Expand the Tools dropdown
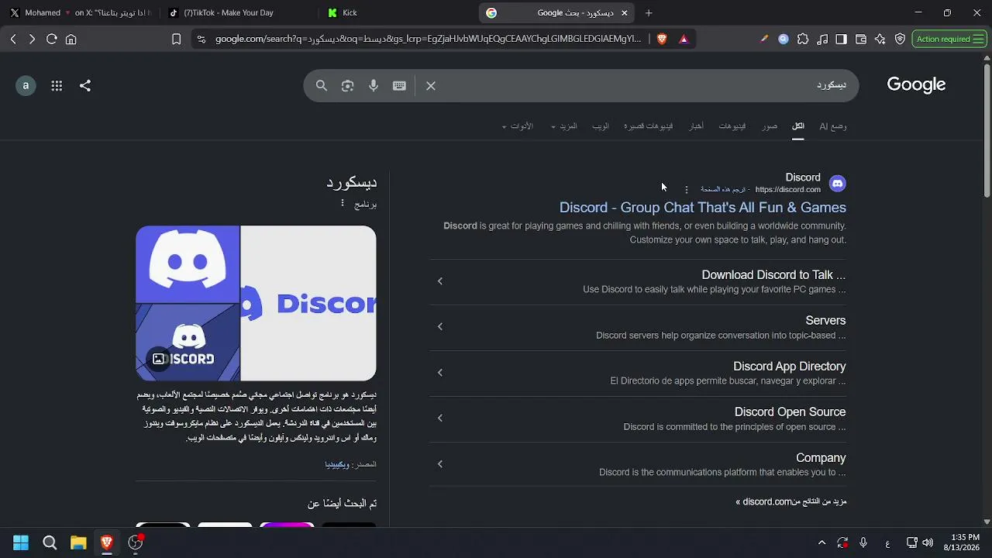Screen dimensions: 992x558 (x=518, y=126)
